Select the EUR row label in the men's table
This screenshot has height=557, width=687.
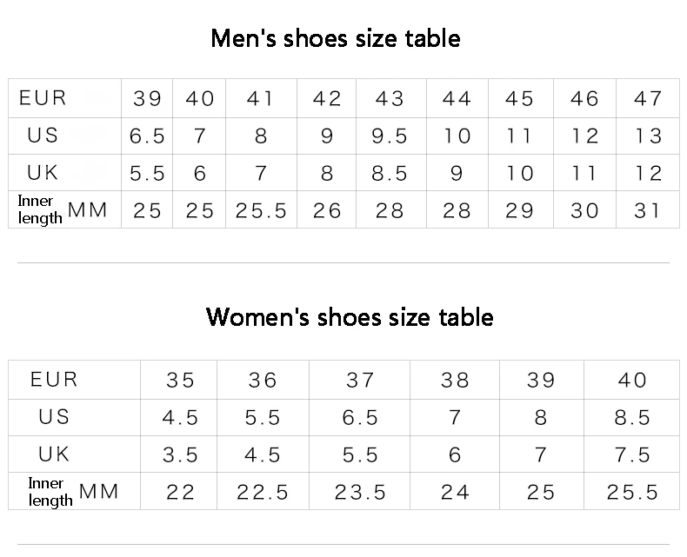click(x=43, y=98)
